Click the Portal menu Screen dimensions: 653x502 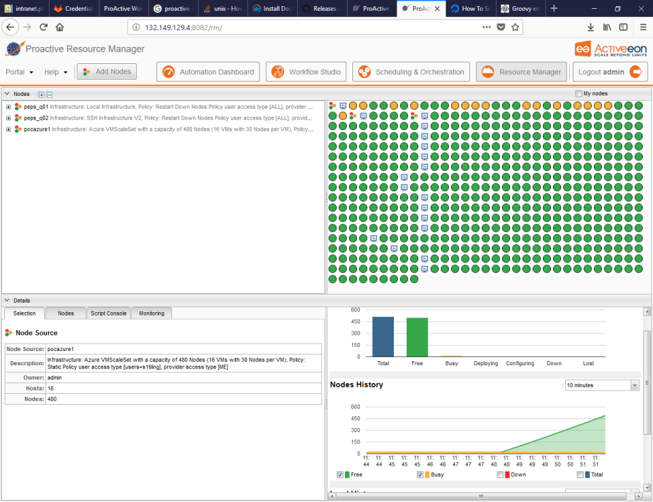tap(18, 71)
